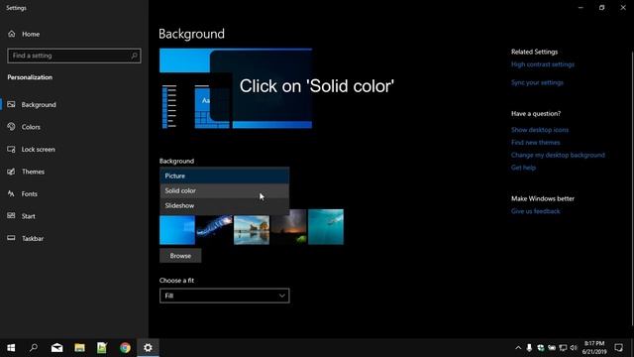Click the Browse button
Screen dimensions: 634x357
180,256
